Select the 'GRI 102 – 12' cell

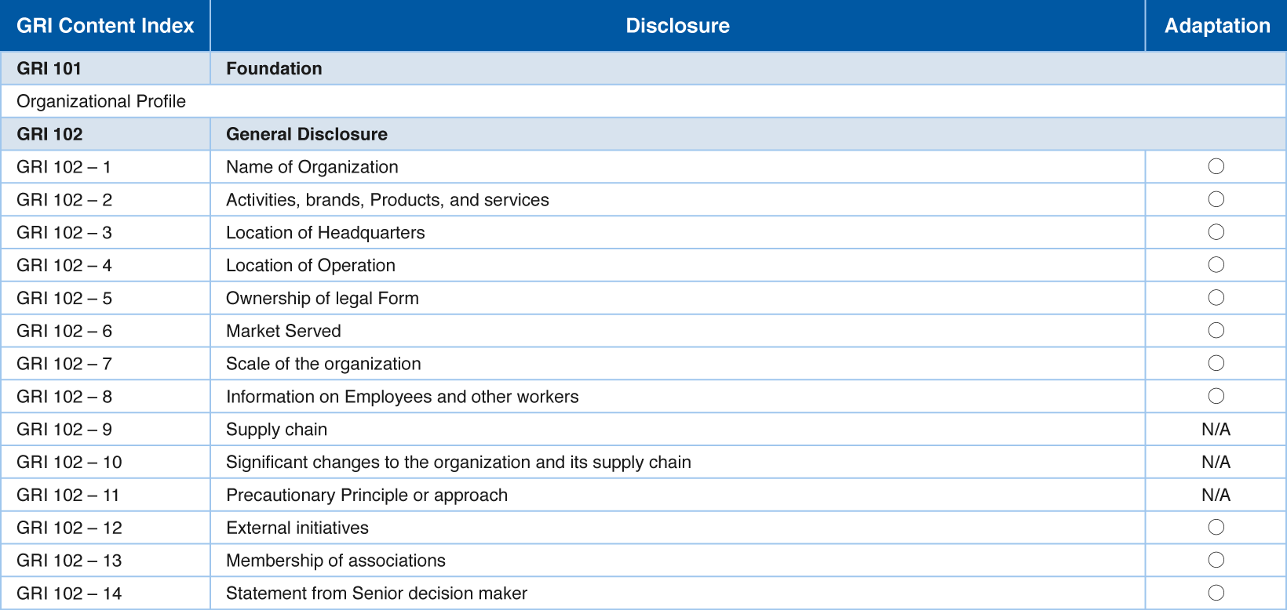(105, 528)
